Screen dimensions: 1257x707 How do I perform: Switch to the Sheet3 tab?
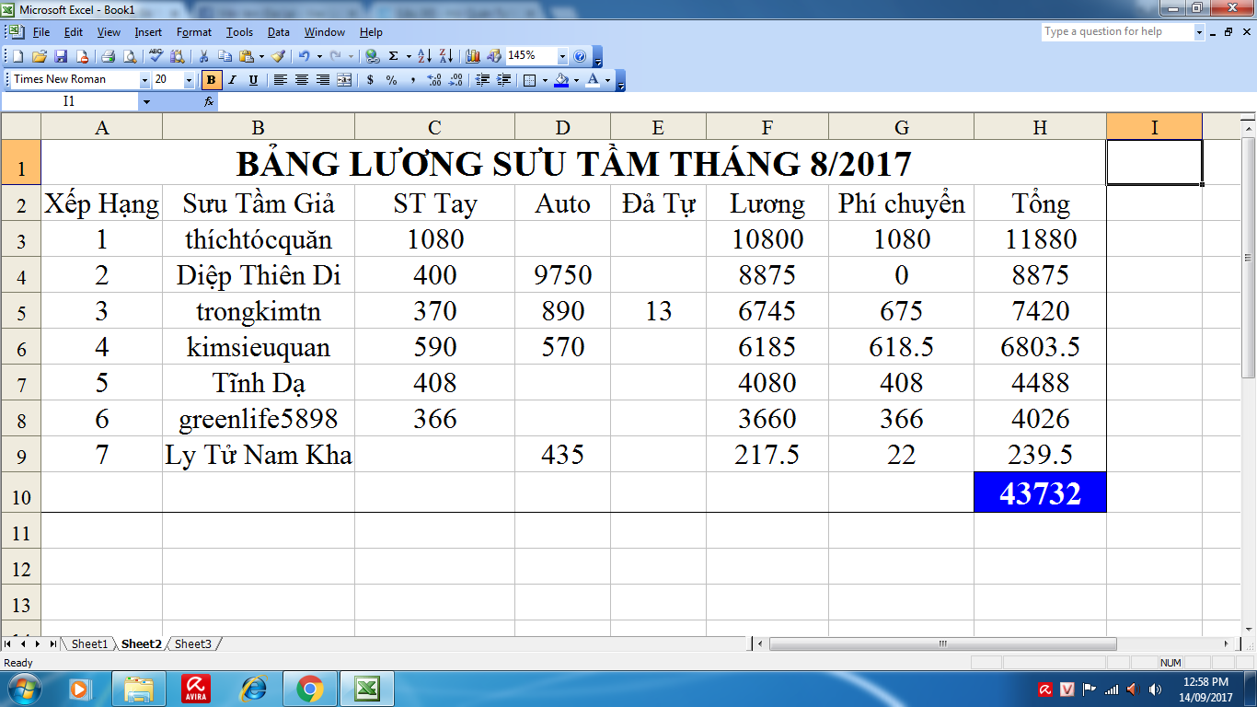(192, 644)
